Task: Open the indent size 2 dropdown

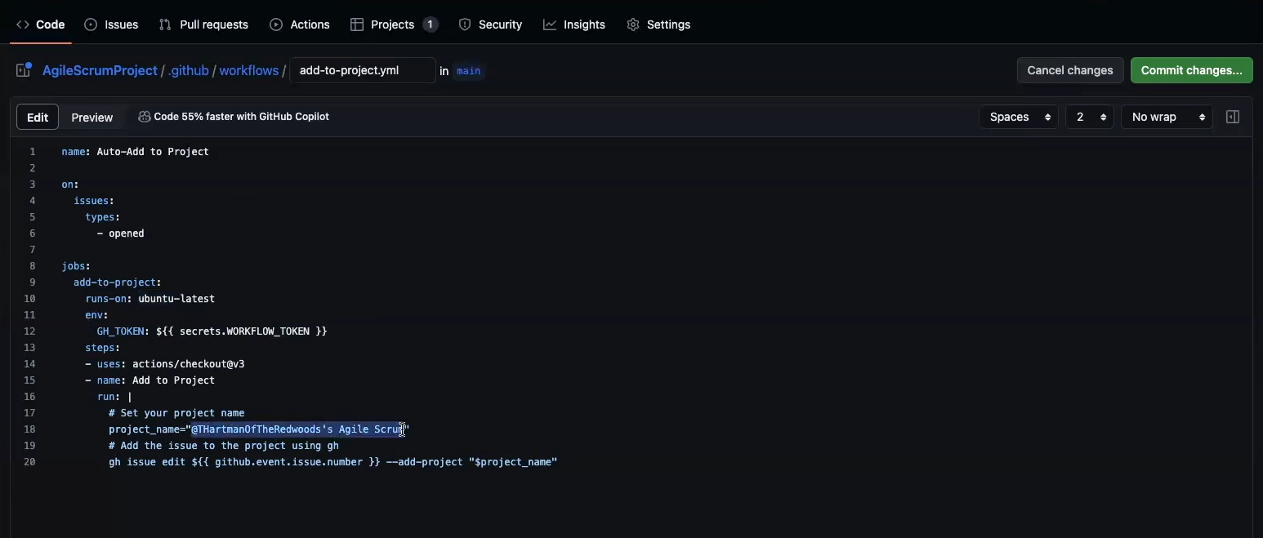Action: [x=1089, y=117]
